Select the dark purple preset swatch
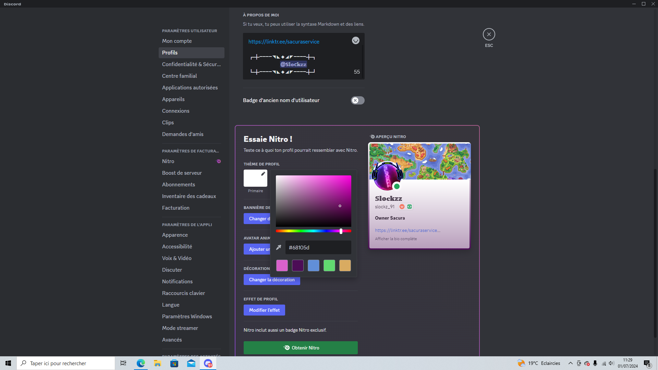Screen dimensions: 658x370 298,266
